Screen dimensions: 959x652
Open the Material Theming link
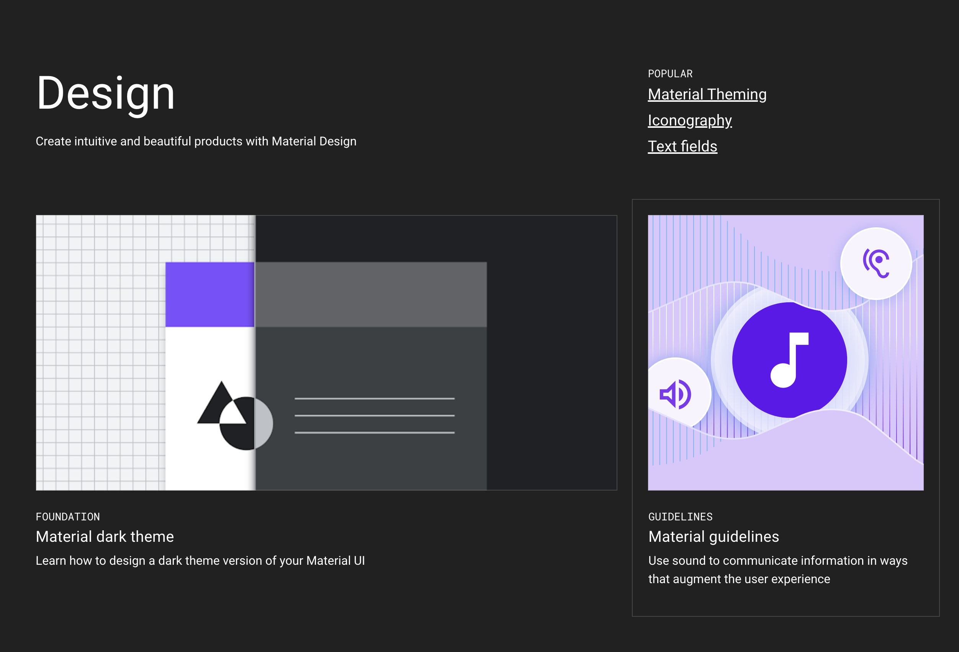tap(707, 95)
